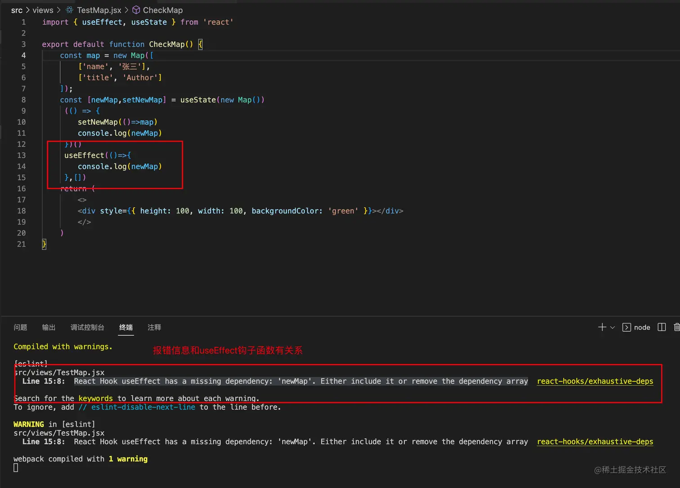Click the 'green' string in the div style
This screenshot has width=680, height=488.
point(343,211)
